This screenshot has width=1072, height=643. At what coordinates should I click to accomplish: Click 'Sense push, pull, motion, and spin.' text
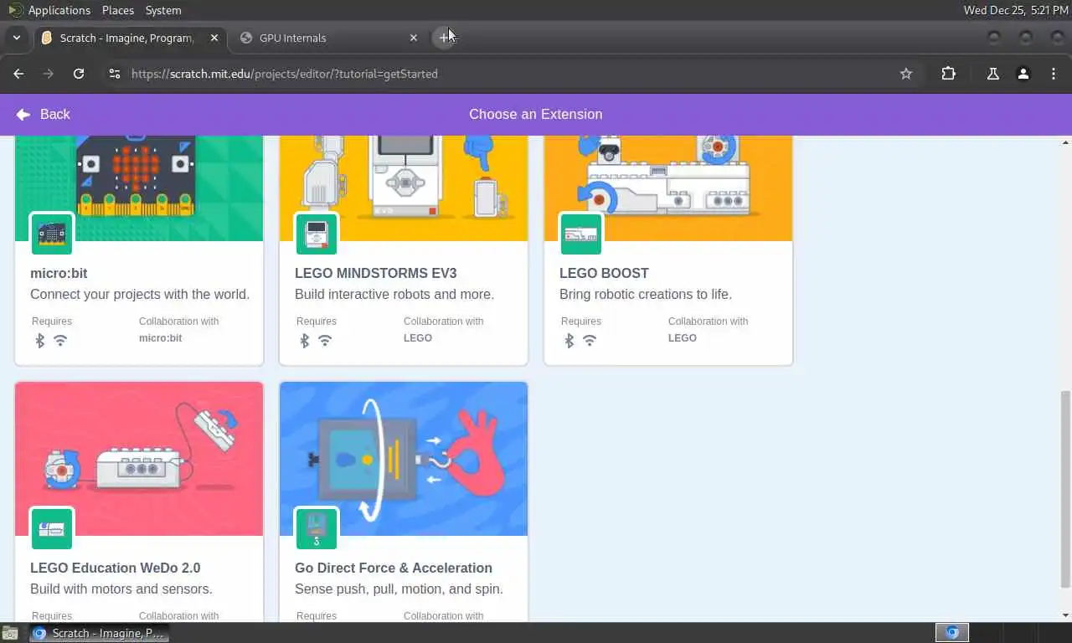pyautogui.click(x=399, y=589)
